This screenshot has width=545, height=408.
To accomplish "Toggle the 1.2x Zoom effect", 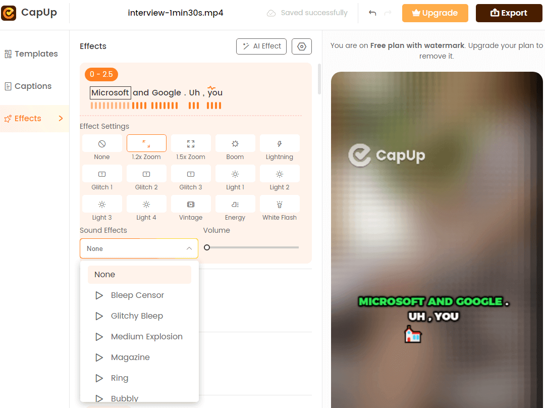I will (x=146, y=144).
